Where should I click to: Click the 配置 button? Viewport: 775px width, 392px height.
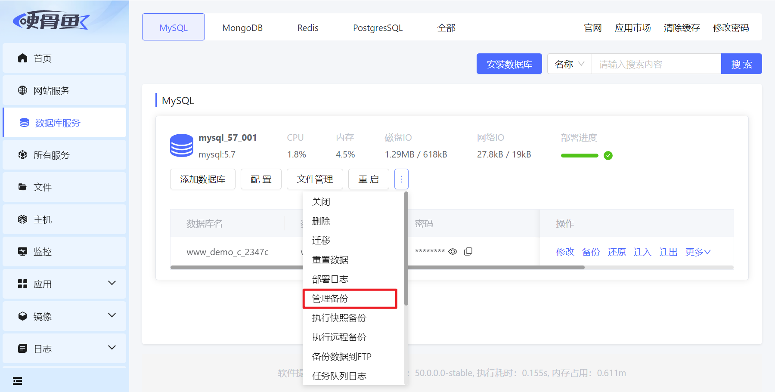[x=261, y=179]
